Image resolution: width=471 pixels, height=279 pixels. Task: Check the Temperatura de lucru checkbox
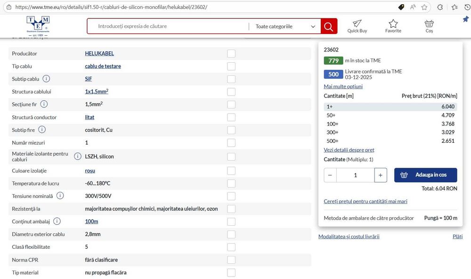pos(231,183)
